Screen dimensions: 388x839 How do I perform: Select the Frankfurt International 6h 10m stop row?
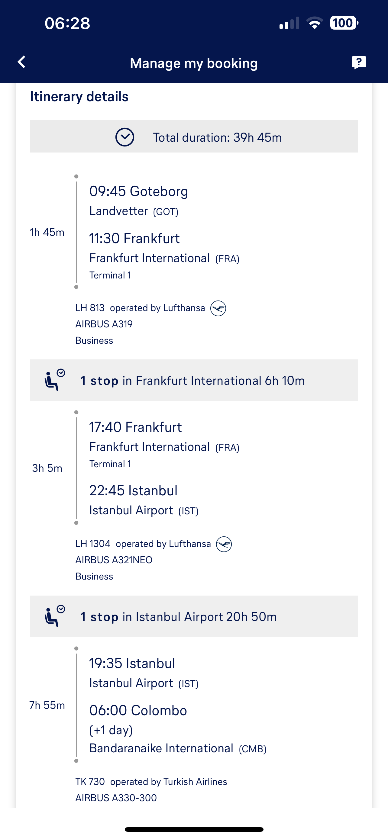pos(194,380)
